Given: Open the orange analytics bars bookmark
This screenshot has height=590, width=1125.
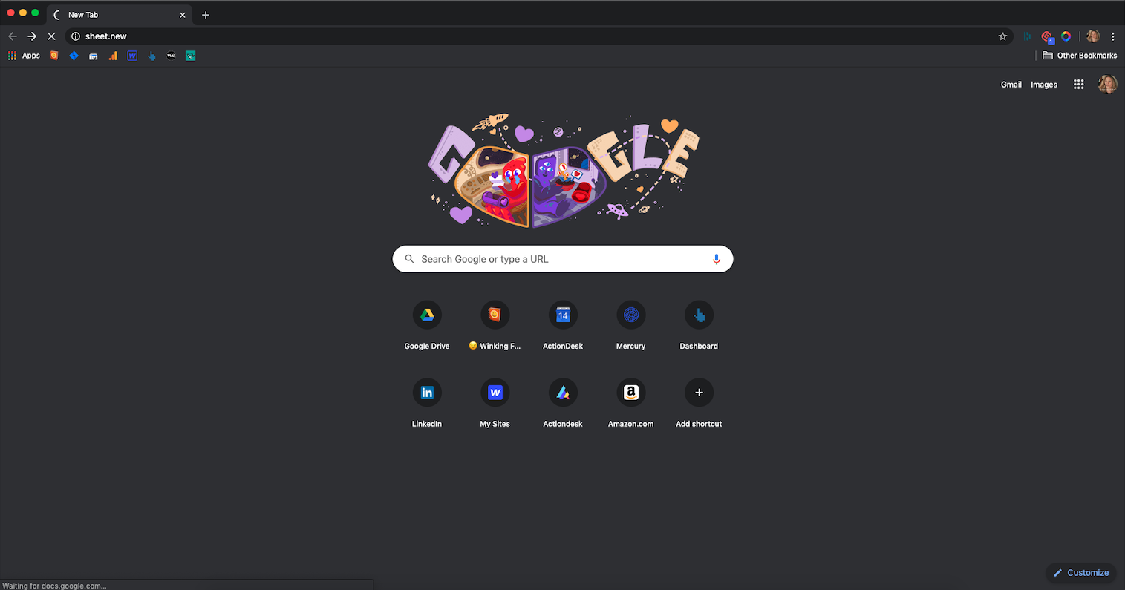Looking at the screenshot, I should [113, 56].
